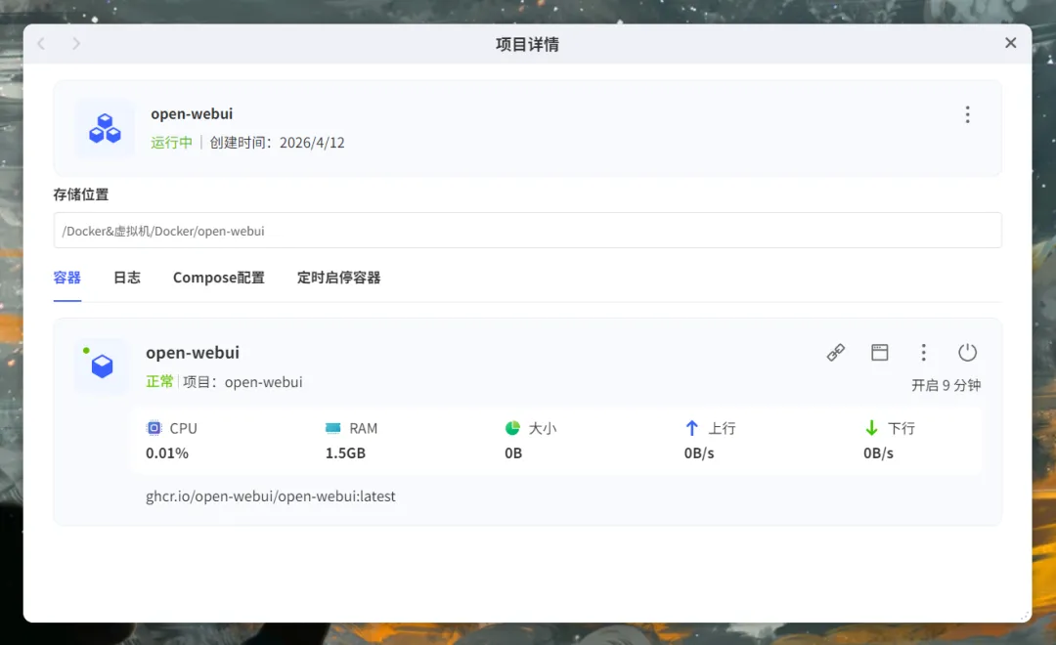This screenshot has width=1056, height=645.
Task: Click the 项目详情 window title
Action: pyautogui.click(x=527, y=44)
